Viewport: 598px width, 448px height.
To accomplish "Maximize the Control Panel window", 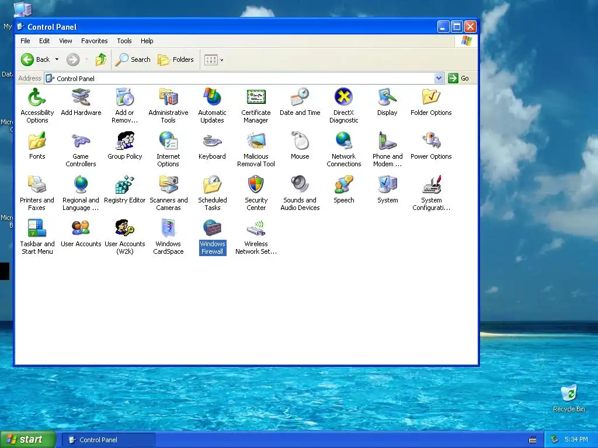I will [x=457, y=27].
